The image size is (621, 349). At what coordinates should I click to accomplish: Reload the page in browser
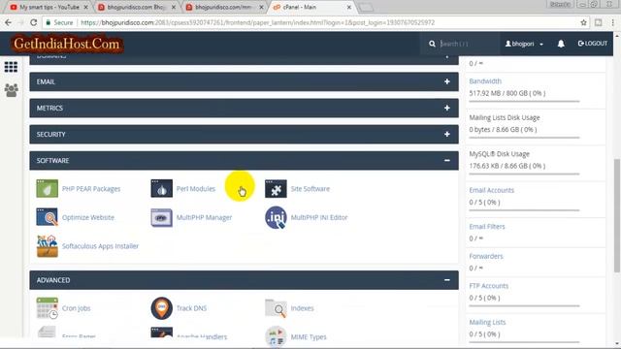coord(34,22)
